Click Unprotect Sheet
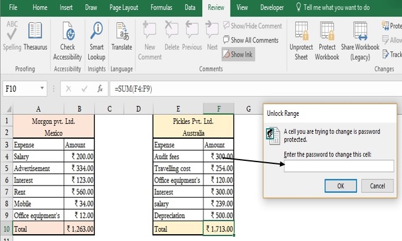This screenshot has height=241, width=402. point(301,41)
